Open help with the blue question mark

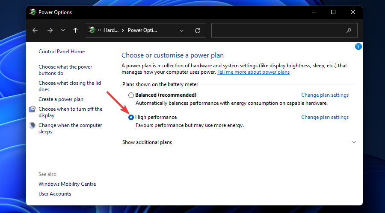[x=358, y=46]
